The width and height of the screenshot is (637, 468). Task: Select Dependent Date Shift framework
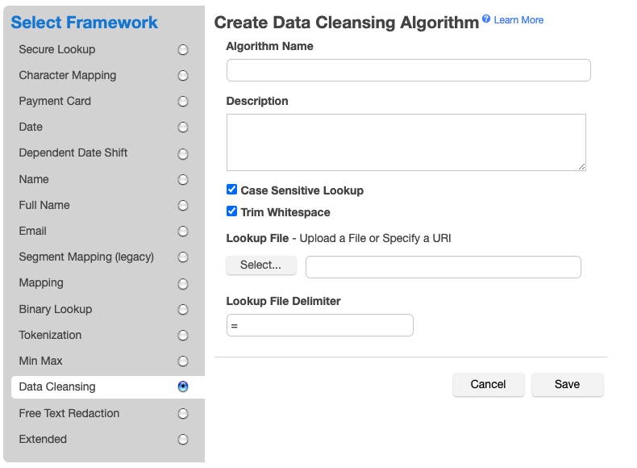click(x=183, y=154)
